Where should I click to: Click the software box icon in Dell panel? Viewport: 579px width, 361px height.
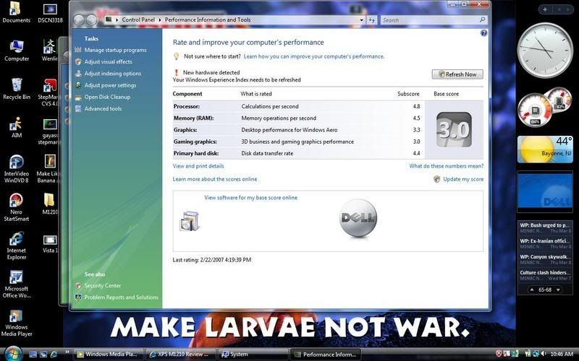(190, 221)
